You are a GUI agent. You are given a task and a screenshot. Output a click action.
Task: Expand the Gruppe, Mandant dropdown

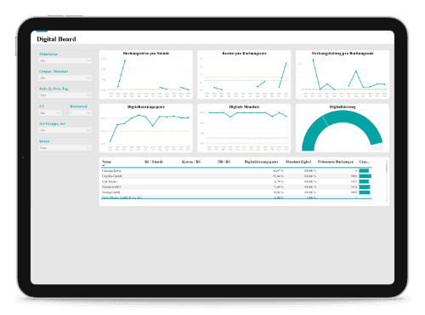(x=65, y=78)
